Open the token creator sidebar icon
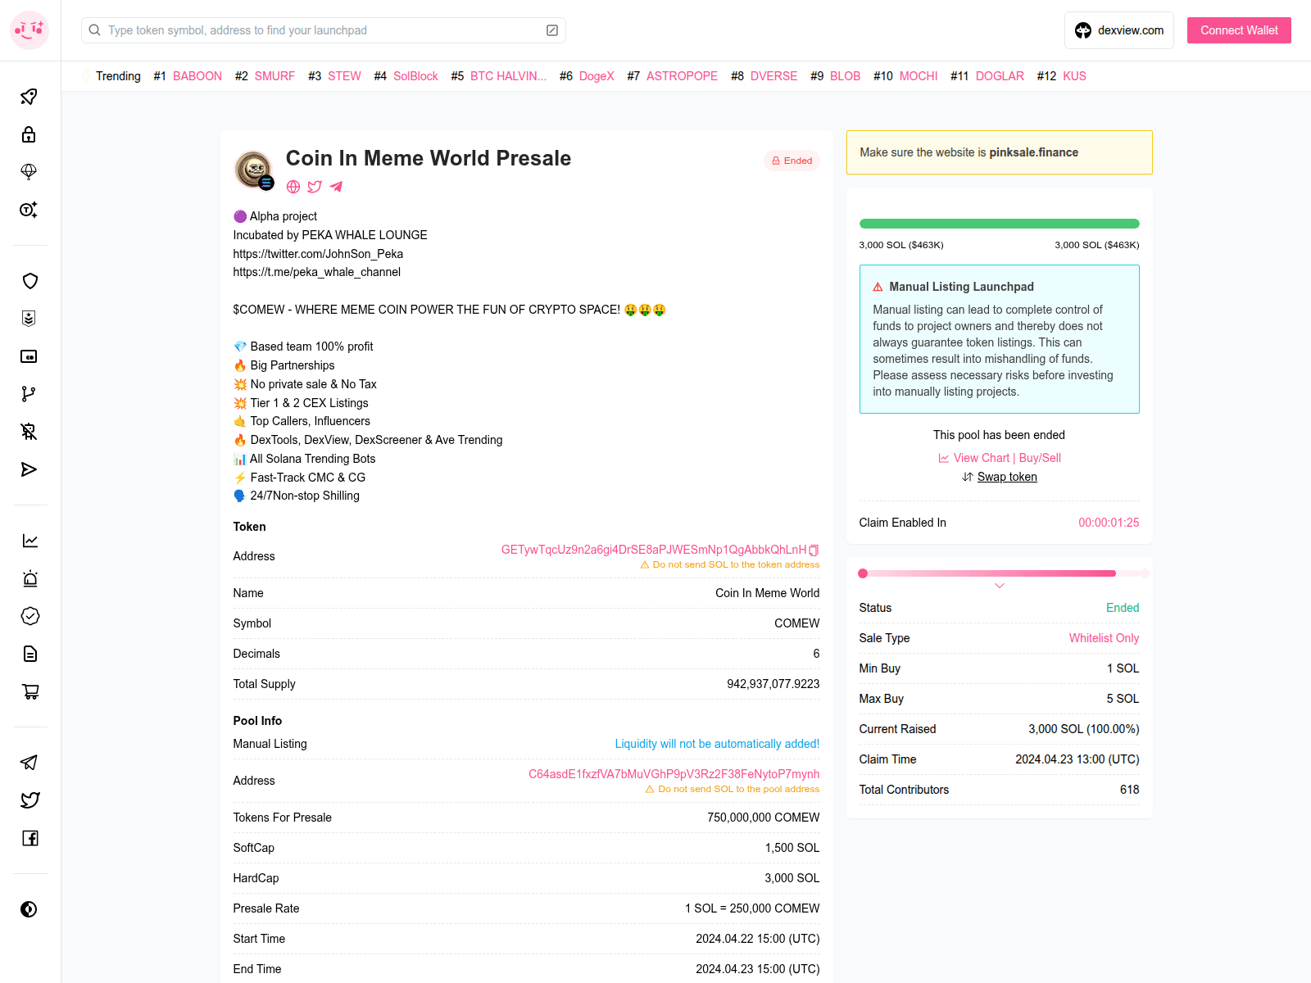Image resolution: width=1311 pixels, height=983 pixels. pos(29,210)
